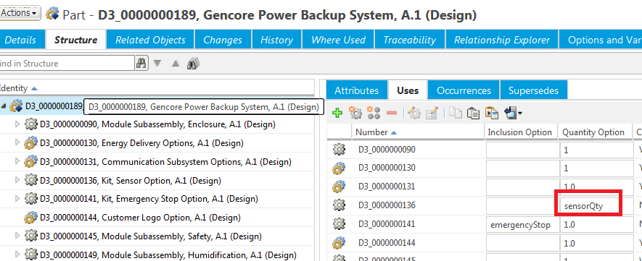This screenshot has width=642, height=261.
Task: Click find next down-arrow icon
Action: 157,63
